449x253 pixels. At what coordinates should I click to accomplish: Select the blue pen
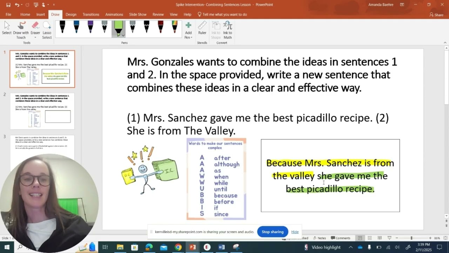pyautogui.click(x=76, y=27)
